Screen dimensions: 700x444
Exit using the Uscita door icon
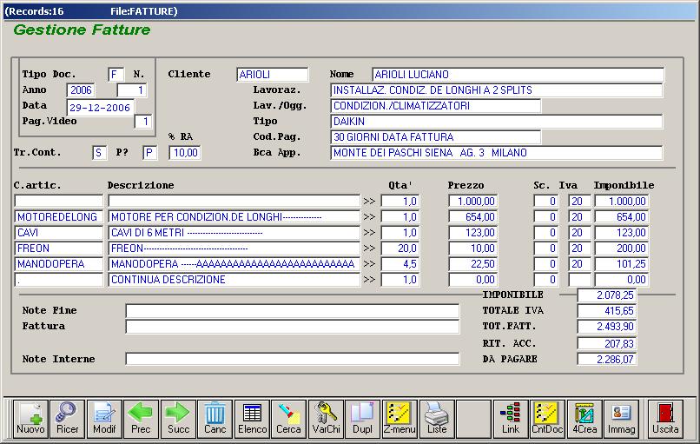pos(665,418)
